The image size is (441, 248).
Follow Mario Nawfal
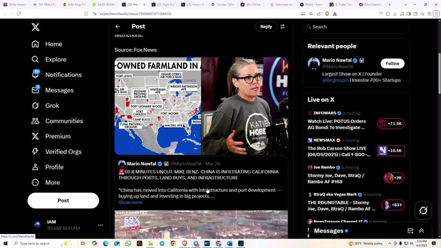[x=392, y=63]
